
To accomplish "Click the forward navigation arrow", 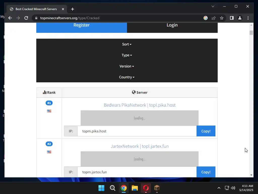I will point(18,18).
